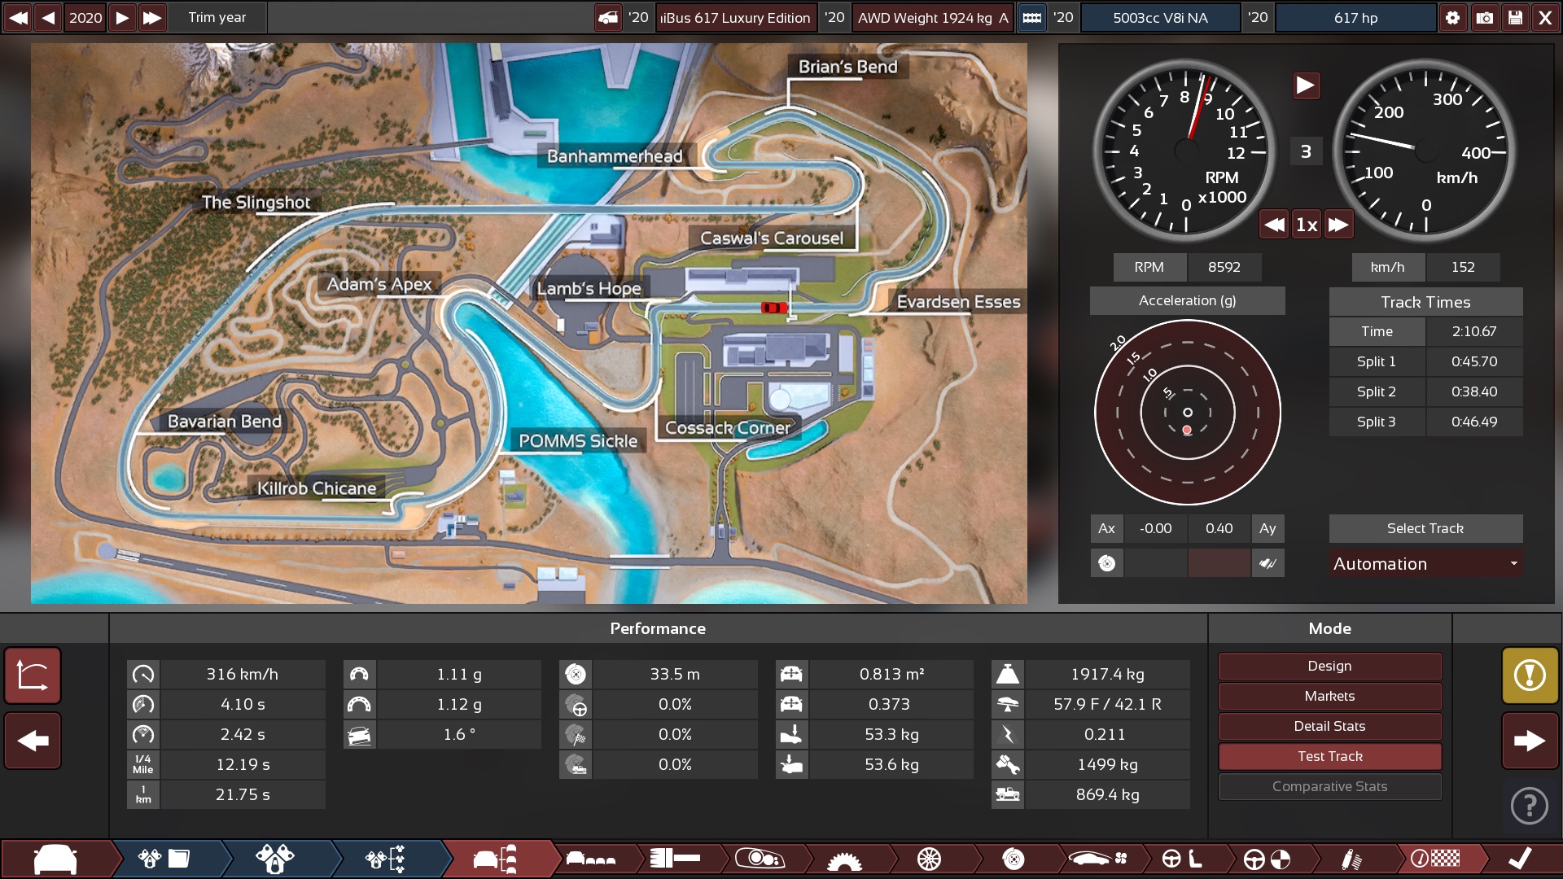Screen dimensions: 1563x879
Task: Open the drivetrain gear tab
Action: [x=844, y=859]
